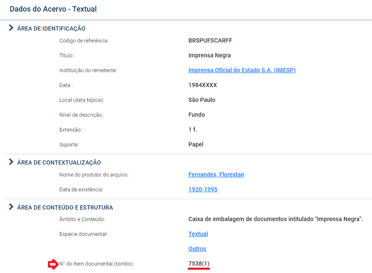Viewport: 372px width, 273px height.
Task: Click the Nível de descrição label
Action: pyautogui.click(x=81, y=115)
